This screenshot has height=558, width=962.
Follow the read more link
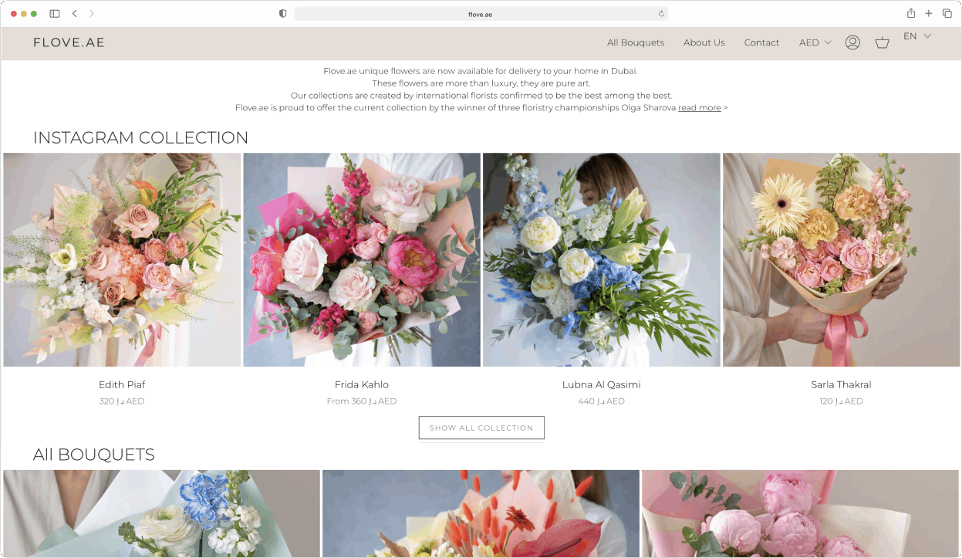(x=700, y=108)
